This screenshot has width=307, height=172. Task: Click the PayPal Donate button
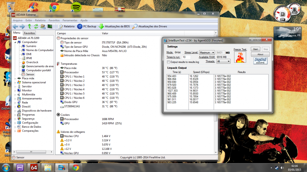(260, 61)
